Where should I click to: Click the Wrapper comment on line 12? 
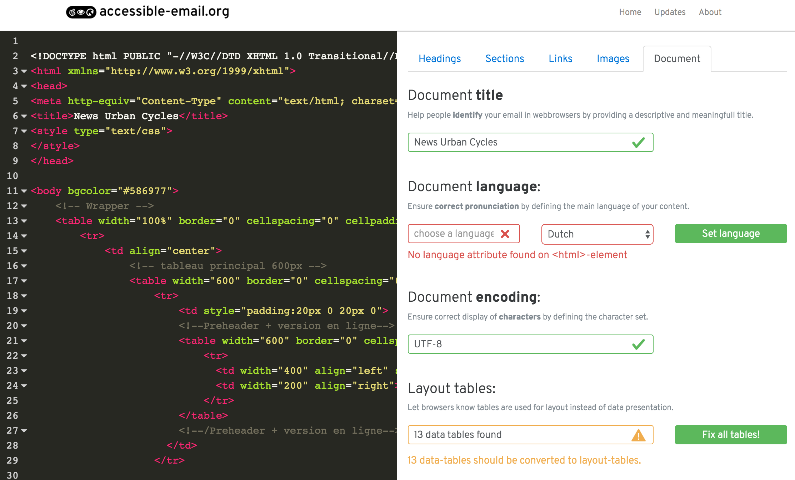pyautogui.click(x=105, y=206)
